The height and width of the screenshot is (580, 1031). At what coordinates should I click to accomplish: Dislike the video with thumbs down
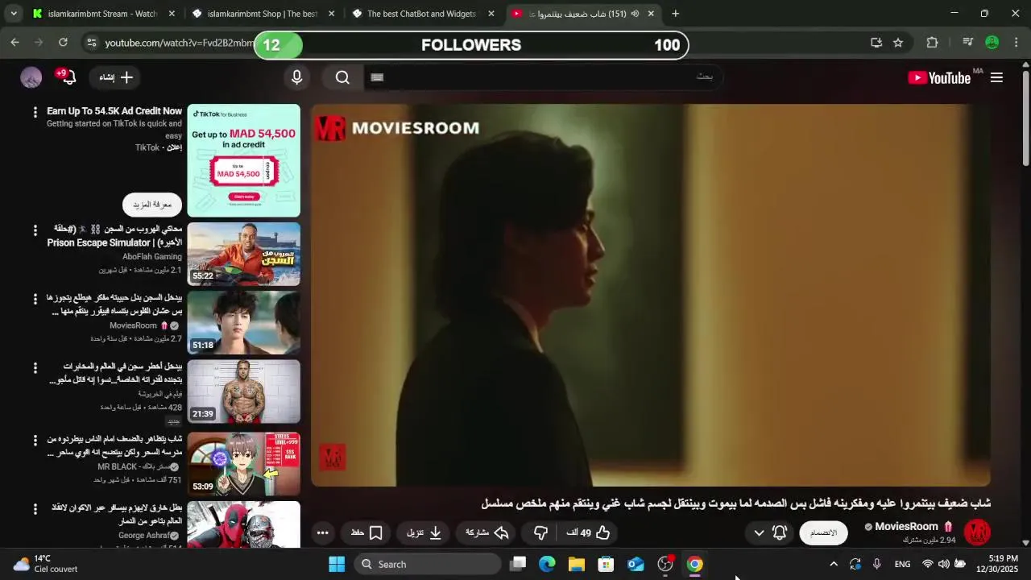coord(540,532)
